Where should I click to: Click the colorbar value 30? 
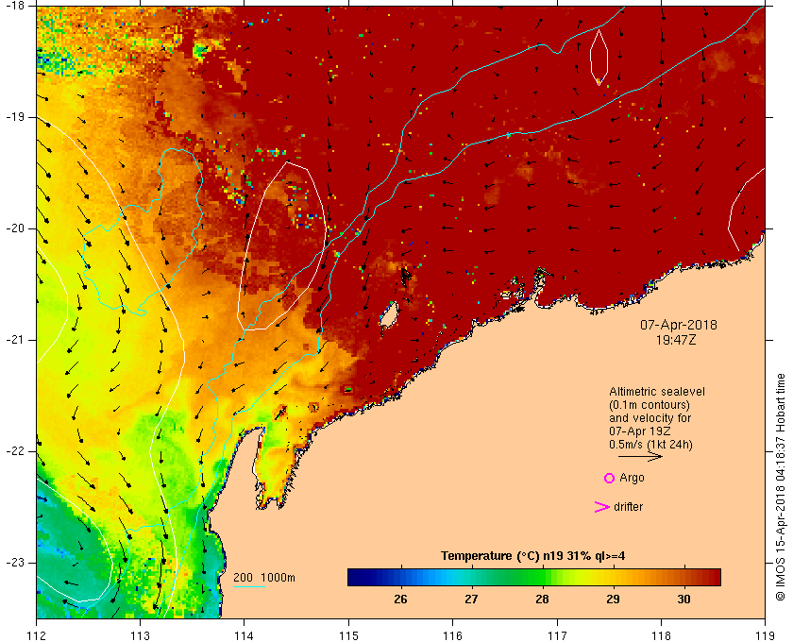pos(683,600)
